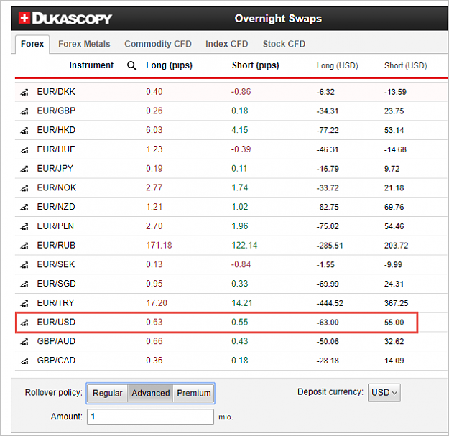The height and width of the screenshot is (436, 449).
Task: Open the chart icon for EUR/RUB
Action: 24,246
